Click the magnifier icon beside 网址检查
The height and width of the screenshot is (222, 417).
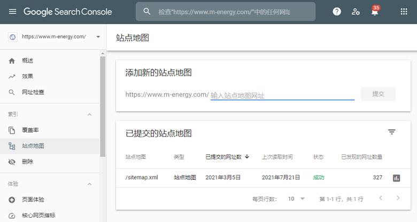pos(12,93)
